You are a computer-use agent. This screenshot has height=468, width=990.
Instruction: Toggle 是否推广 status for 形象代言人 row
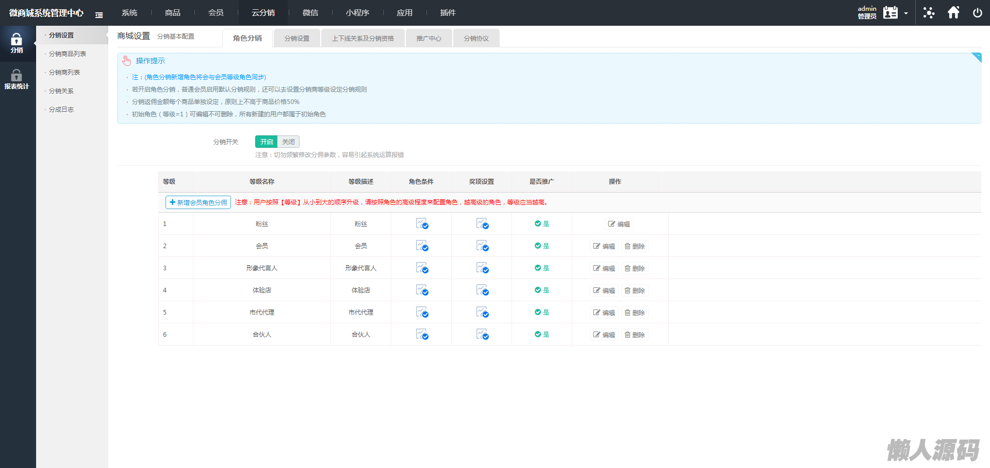coord(541,268)
